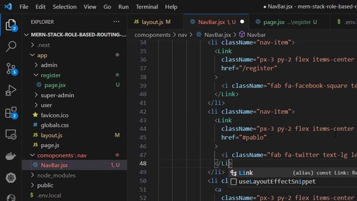Click the star icon beside favicon.ico
The height and width of the screenshot is (201, 357).
(35, 115)
